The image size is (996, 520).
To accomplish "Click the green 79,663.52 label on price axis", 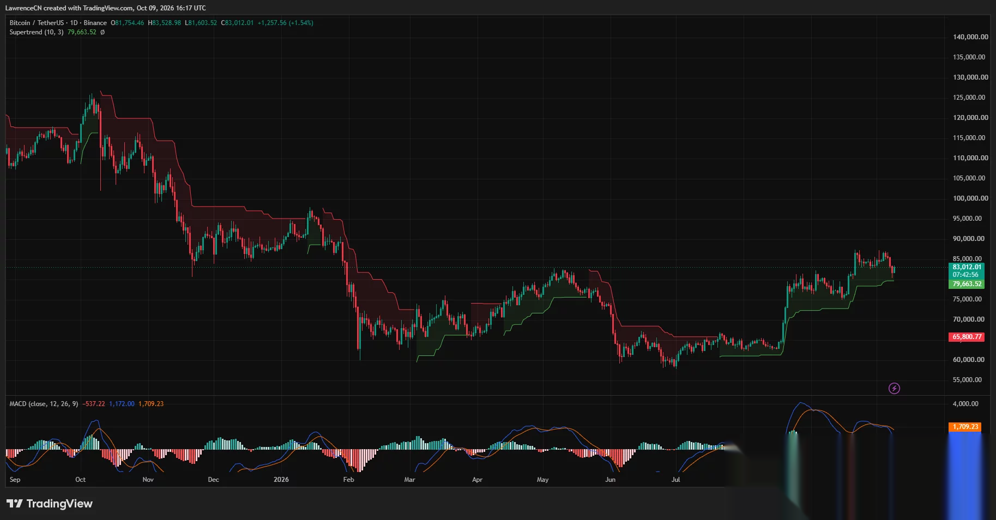I will (x=967, y=284).
